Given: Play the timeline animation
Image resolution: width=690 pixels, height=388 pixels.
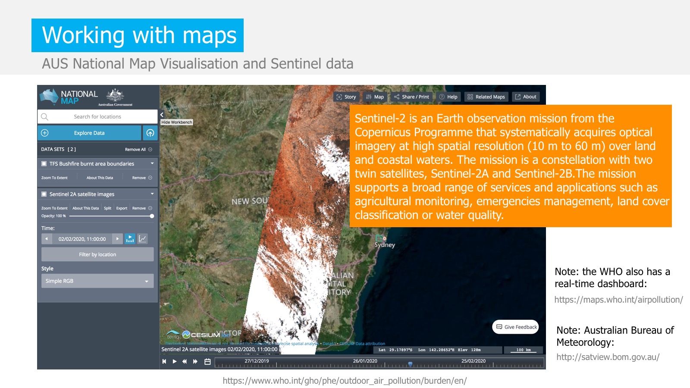Looking at the screenshot, I should click(175, 362).
